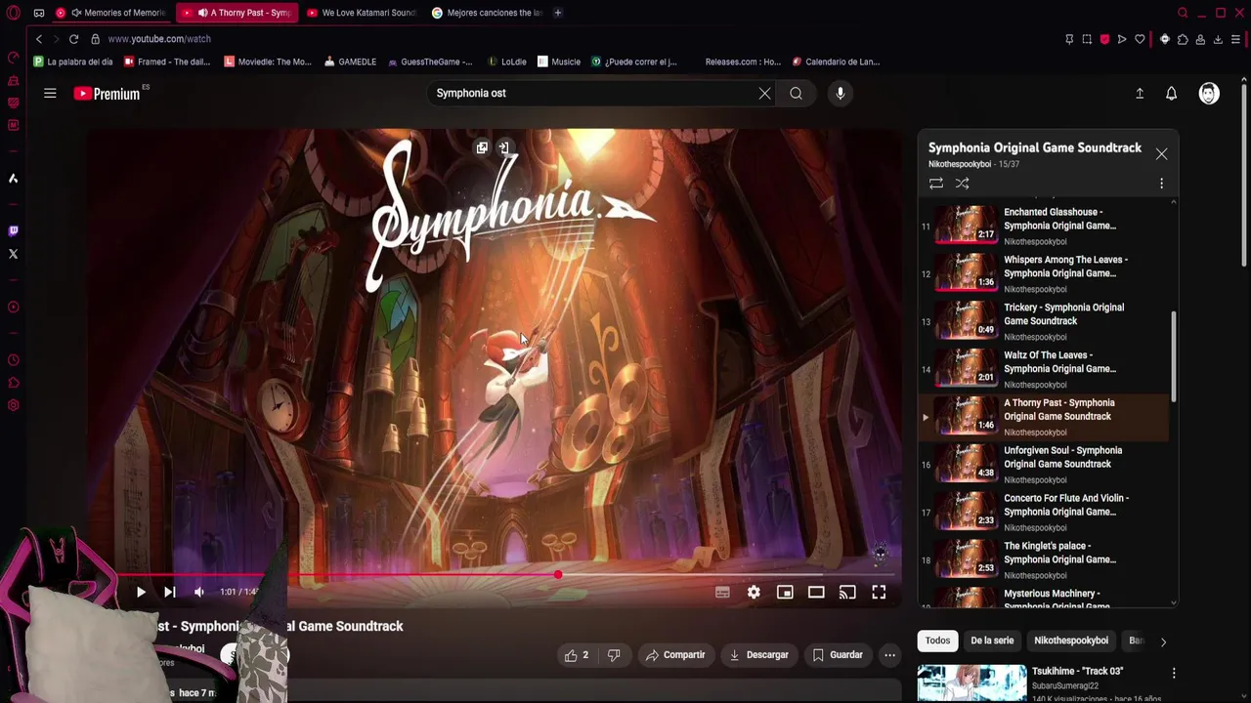Cast video to a TV
Viewport: 1251px width, 703px height.
[847, 592]
